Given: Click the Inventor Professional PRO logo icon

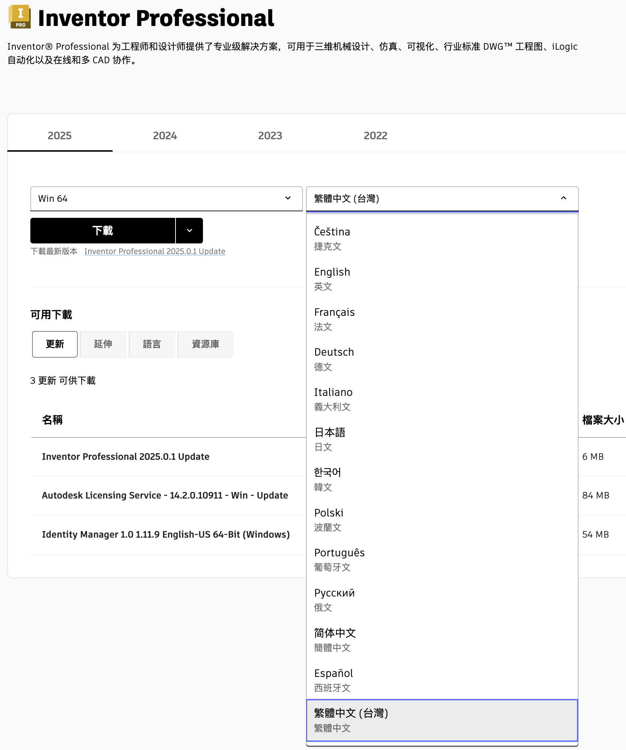Looking at the screenshot, I should pos(20,17).
